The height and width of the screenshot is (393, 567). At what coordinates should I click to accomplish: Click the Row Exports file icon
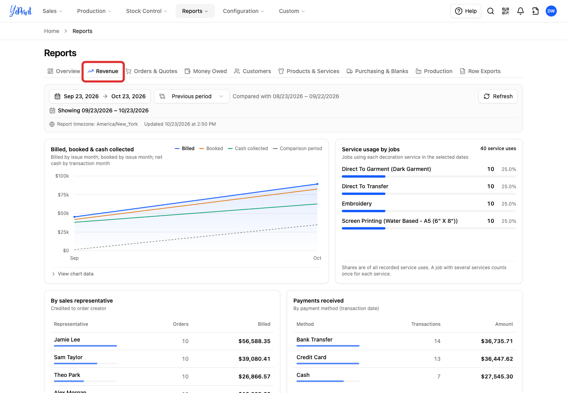pyautogui.click(x=463, y=71)
